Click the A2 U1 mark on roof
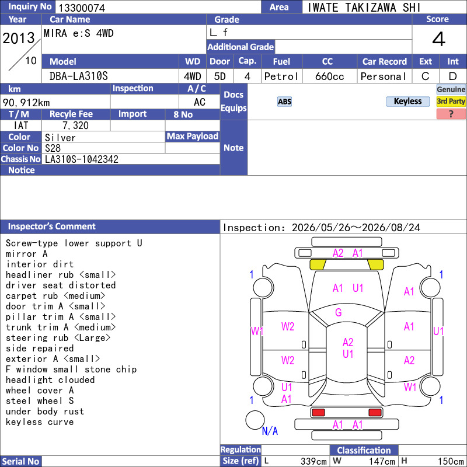Screen dimensions: 467x467 pos(348,348)
